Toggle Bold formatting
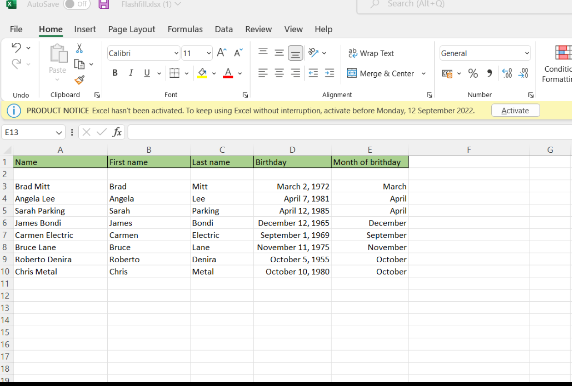The image size is (572, 386). tap(115, 73)
